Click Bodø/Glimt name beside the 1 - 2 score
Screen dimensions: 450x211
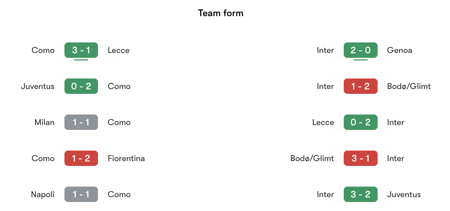409,86
